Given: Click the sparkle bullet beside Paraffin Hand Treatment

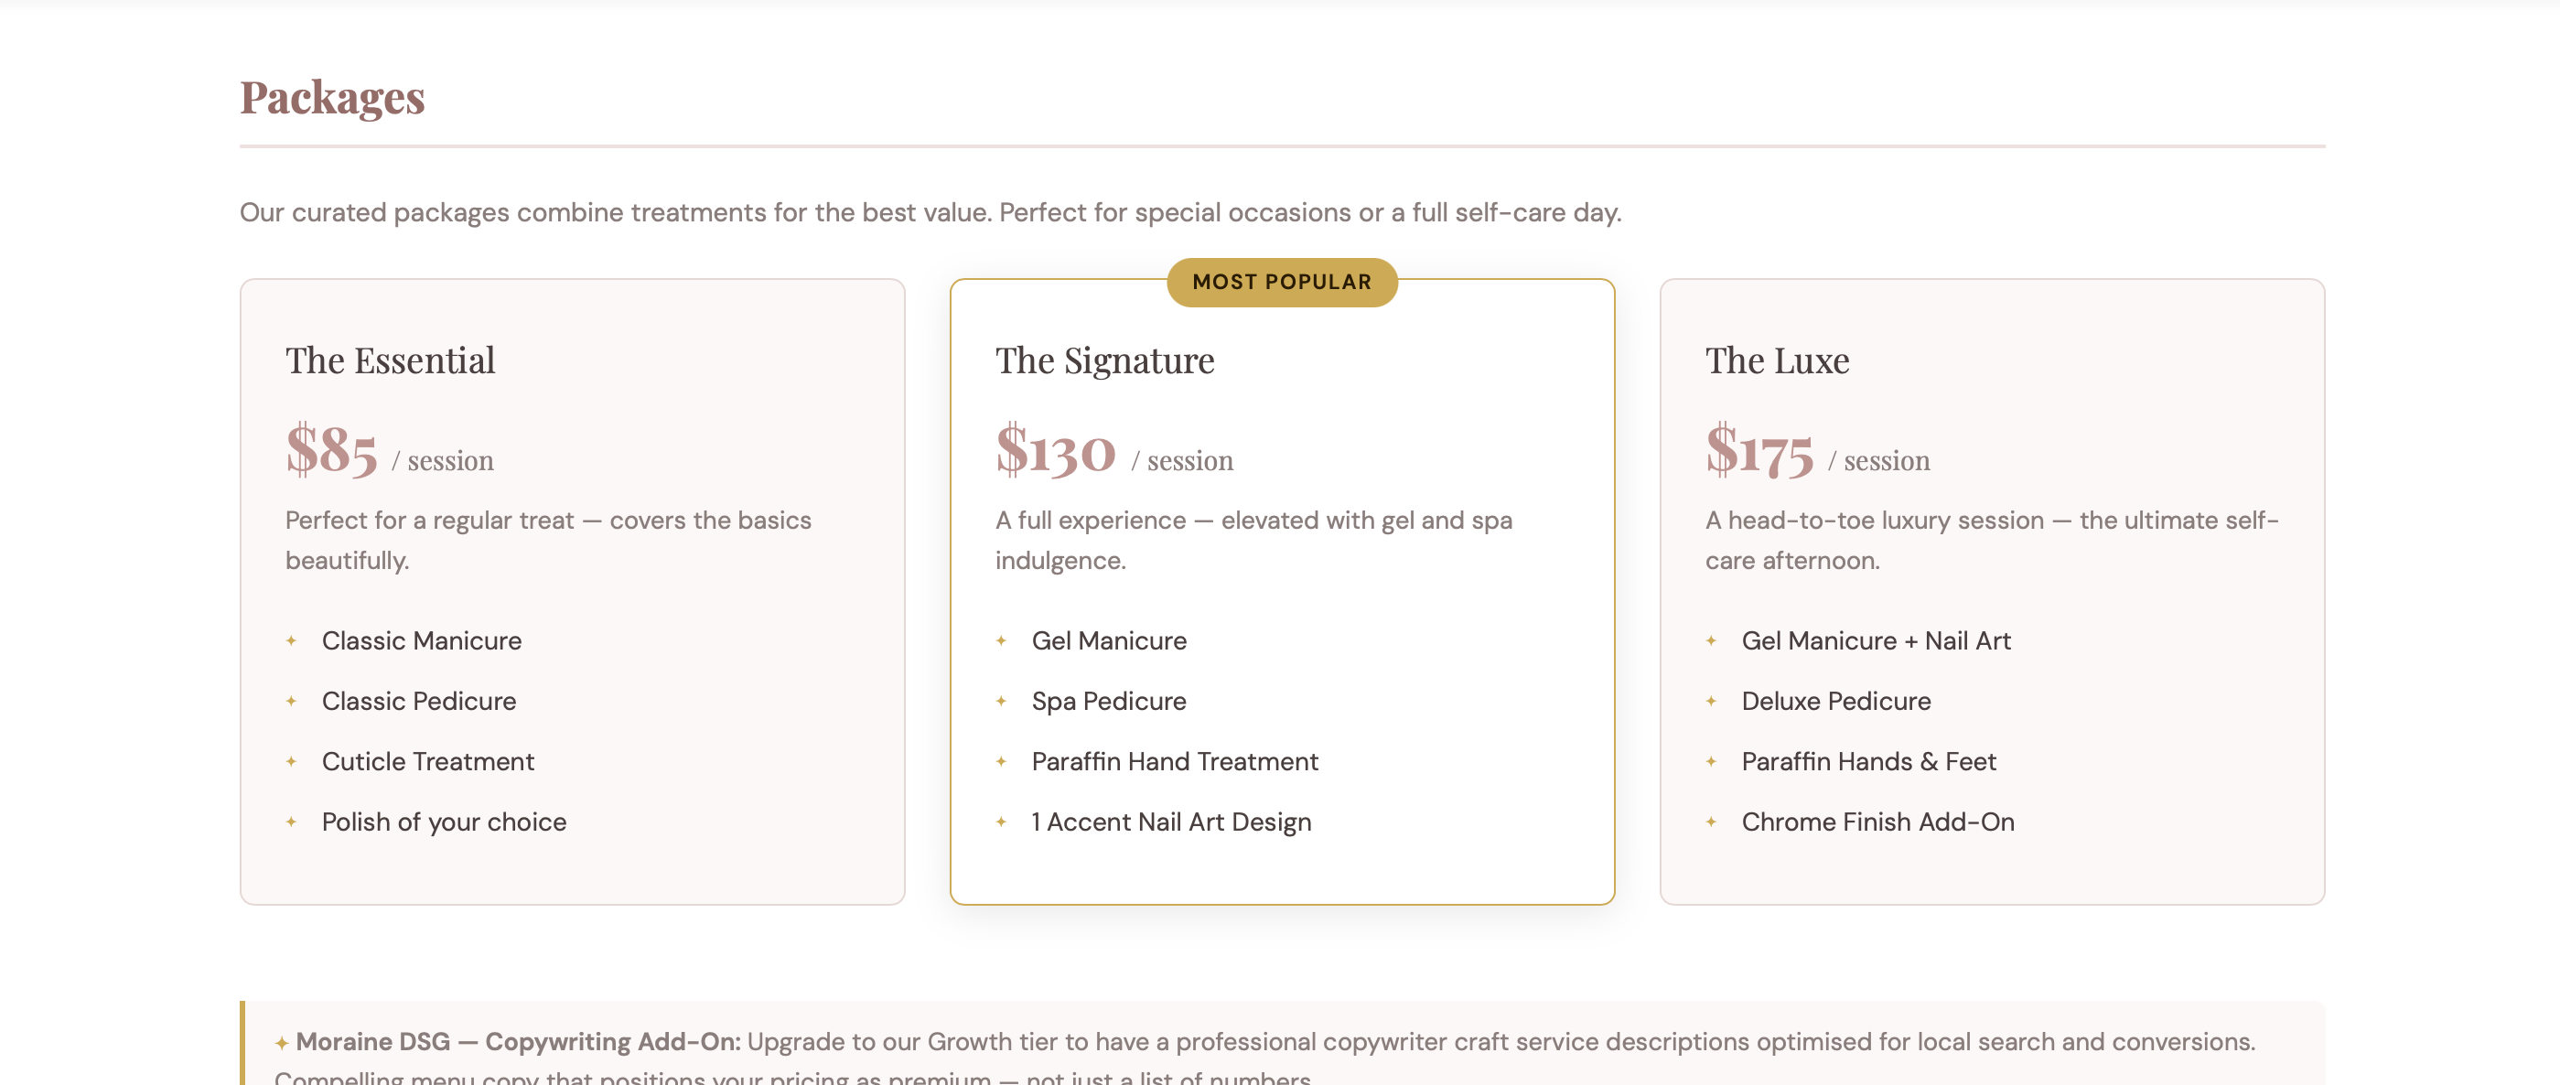Looking at the screenshot, I should coord(1001,762).
